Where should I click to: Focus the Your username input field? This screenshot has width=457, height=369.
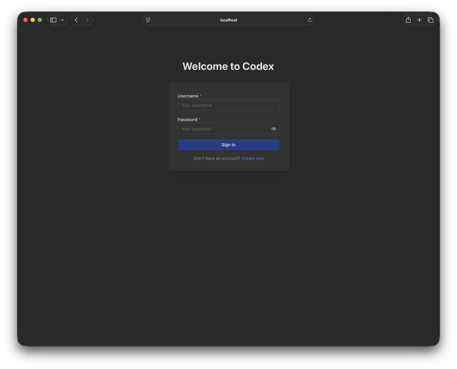tap(229, 105)
